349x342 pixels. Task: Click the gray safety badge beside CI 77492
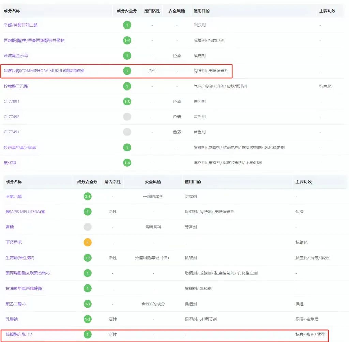coord(127,117)
